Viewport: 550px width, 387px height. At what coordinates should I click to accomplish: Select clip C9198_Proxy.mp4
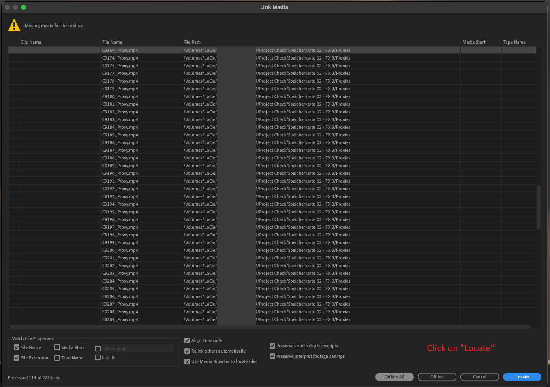point(272,235)
